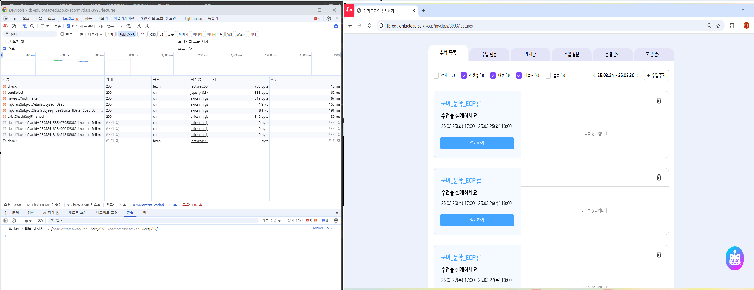The width and height of the screenshot is (754, 290).
Task: Open the 제한 없음 throttling dropdown
Action: click(111, 26)
